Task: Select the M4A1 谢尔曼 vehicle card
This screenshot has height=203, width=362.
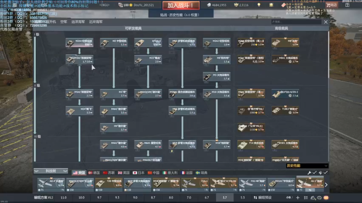Action: (x=114, y=111)
